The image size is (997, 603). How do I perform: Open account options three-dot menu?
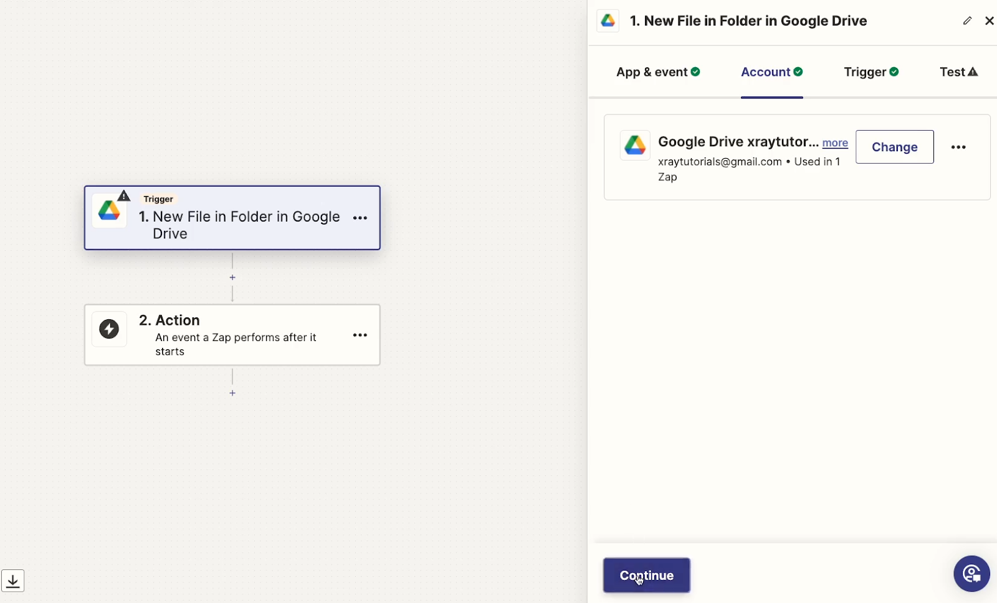(x=958, y=147)
